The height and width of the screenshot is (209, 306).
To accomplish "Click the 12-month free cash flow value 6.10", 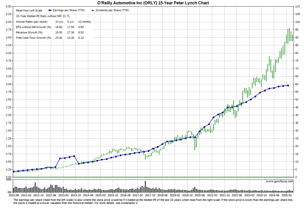I will tap(81, 38).
